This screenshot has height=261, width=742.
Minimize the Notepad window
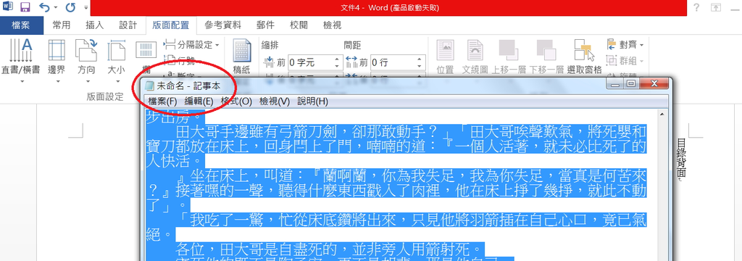coord(614,84)
